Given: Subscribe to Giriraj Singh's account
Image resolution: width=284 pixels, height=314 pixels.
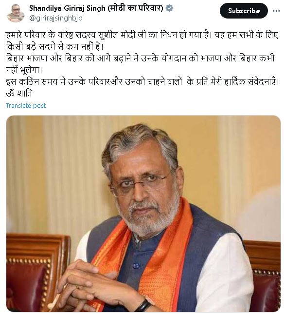Looking at the screenshot, I should pyautogui.click(x=244, y=11).
